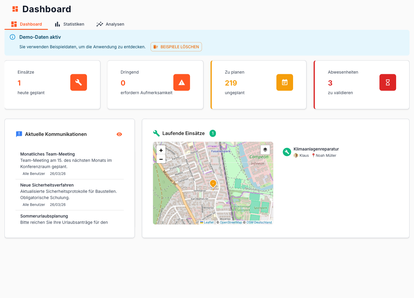Open the OpenStreetMap attribution link

[x=231, y=222]
